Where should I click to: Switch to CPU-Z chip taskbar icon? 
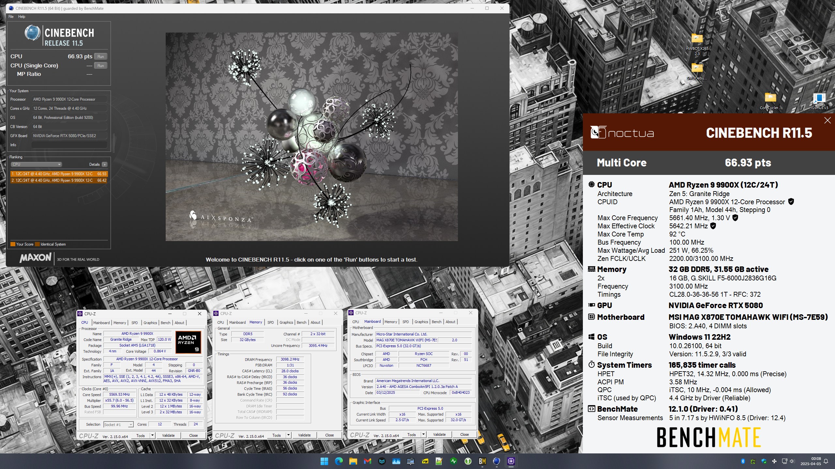point(511,461)
